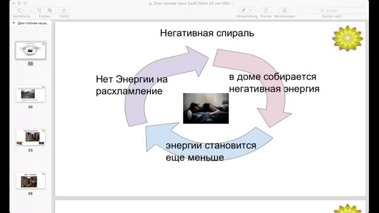Click the yellow flower logo on page 53
The image size is (379, 213).
(x=348, y=38)
